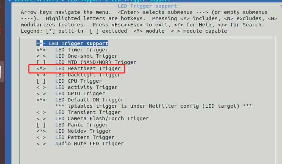Toggle the LED Default ON Trigger state box
This screenshot has height=164, width=282.
tap(41, 100)
